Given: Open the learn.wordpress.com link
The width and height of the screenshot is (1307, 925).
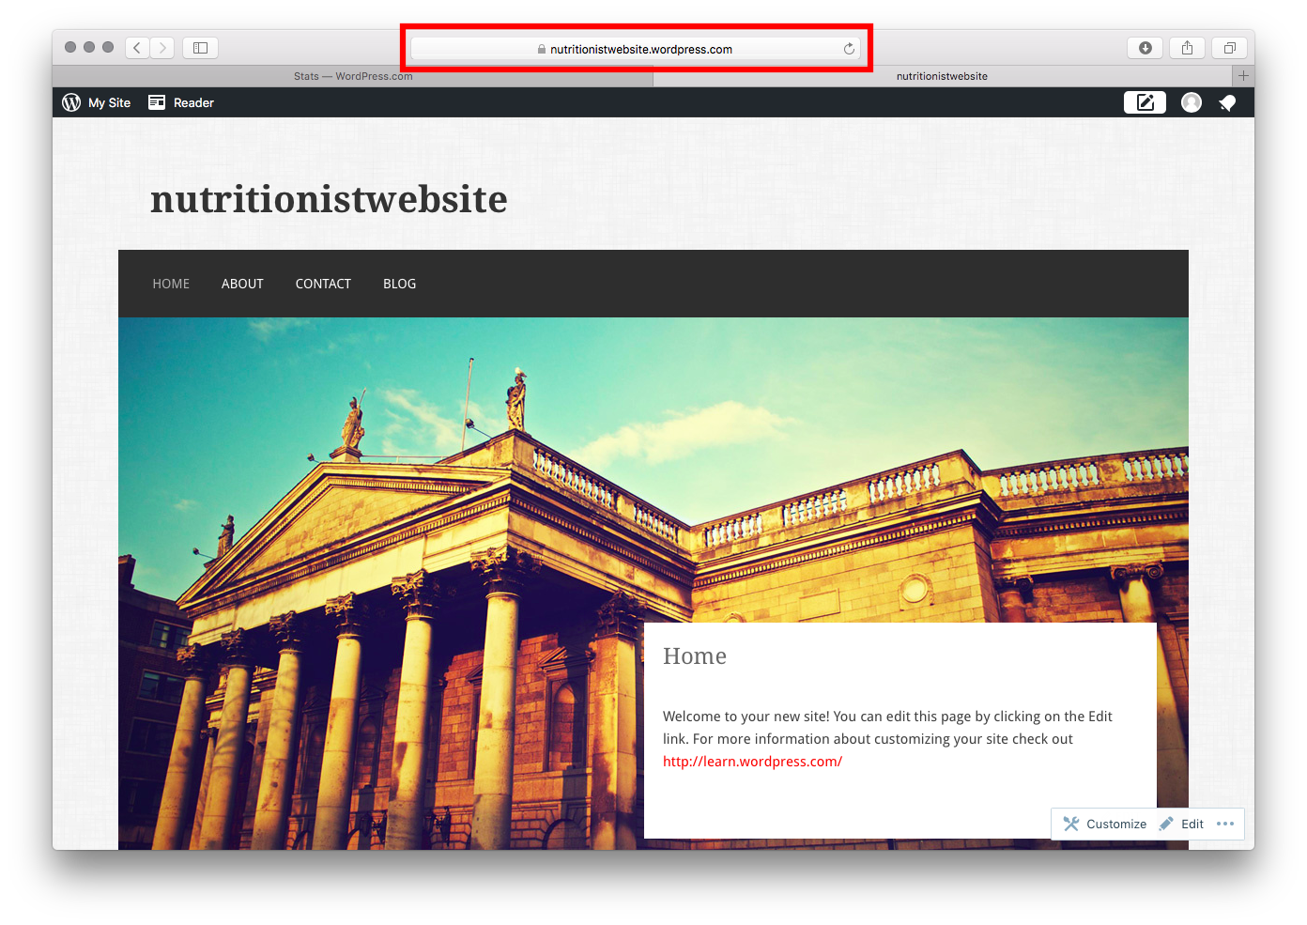Looking at the screenshot, I should 752,762.
